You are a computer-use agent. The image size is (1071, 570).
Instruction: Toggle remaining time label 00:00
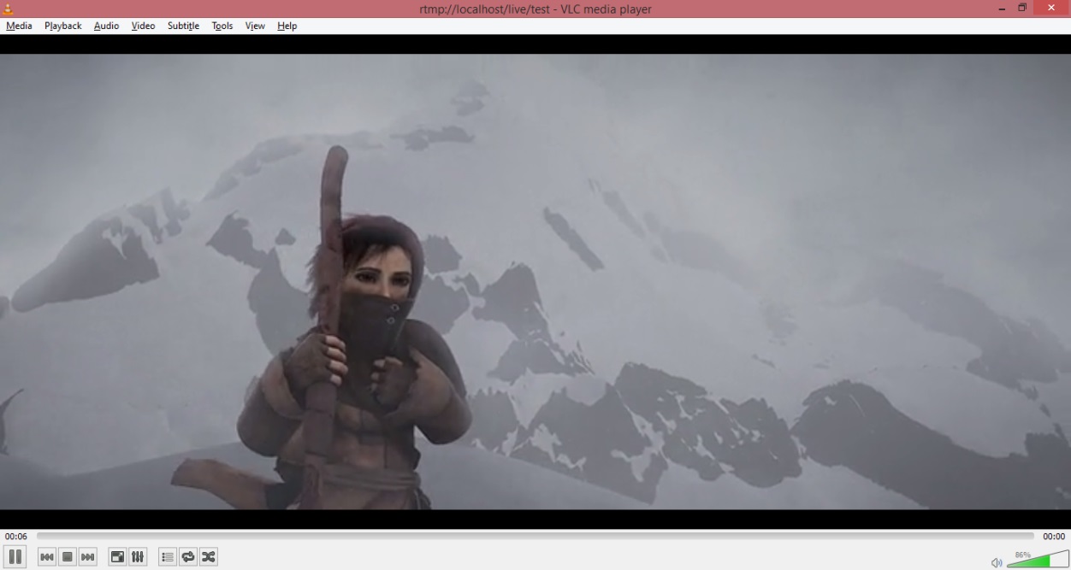tap(1054, 537)
